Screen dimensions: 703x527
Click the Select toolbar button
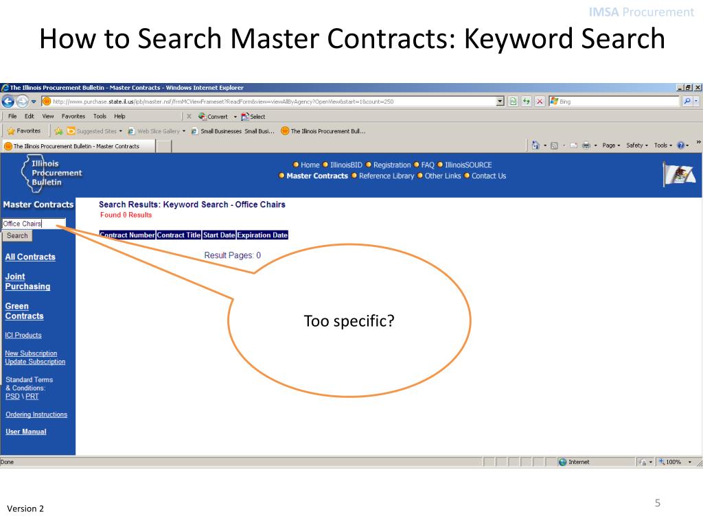point(253,117)
